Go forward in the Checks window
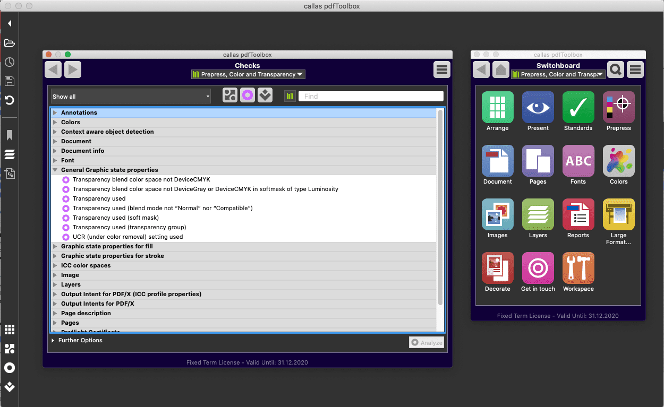This screenshot has width=664, height=407. click(x=73, y=70)
